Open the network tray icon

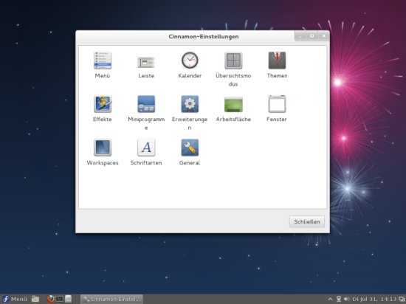click(x=338, y=299)
